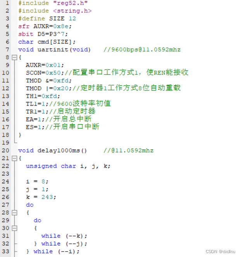Viewport: 241px width, 257px height.
Task: Click the statement while (--j);
Action: coord(64,244)
